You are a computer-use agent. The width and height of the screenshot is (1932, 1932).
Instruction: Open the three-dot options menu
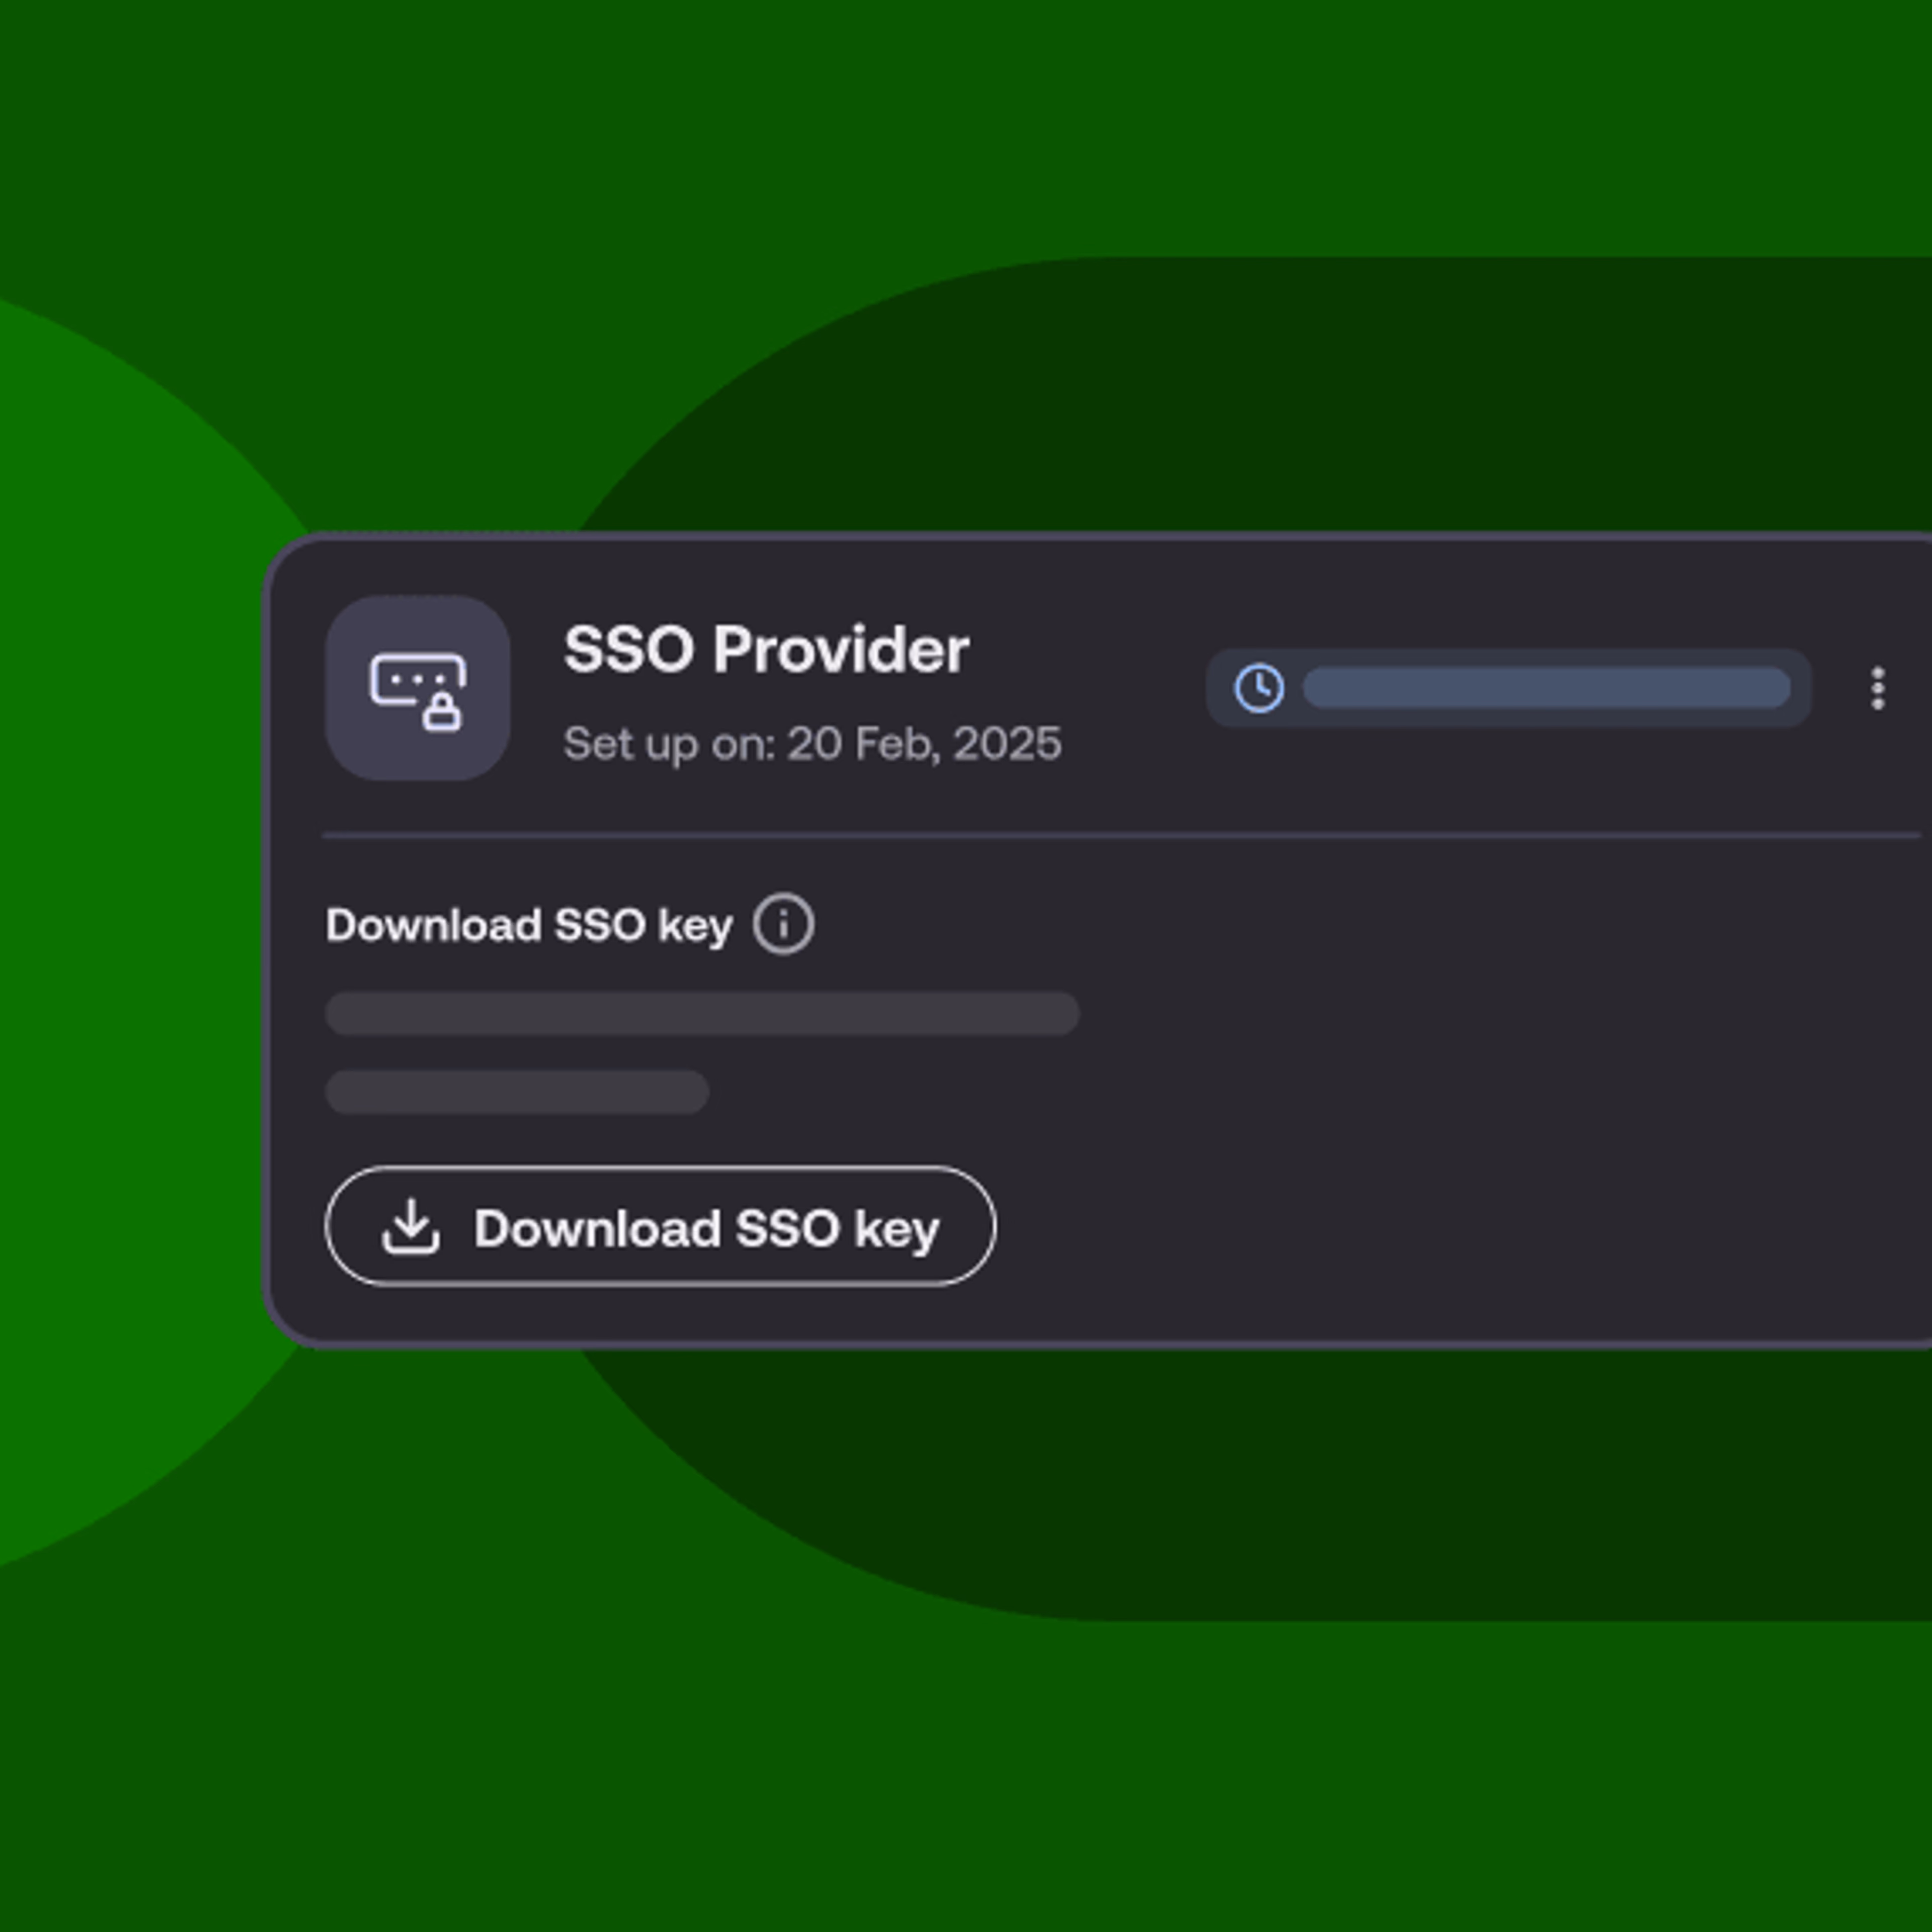tap(1878, 688)
